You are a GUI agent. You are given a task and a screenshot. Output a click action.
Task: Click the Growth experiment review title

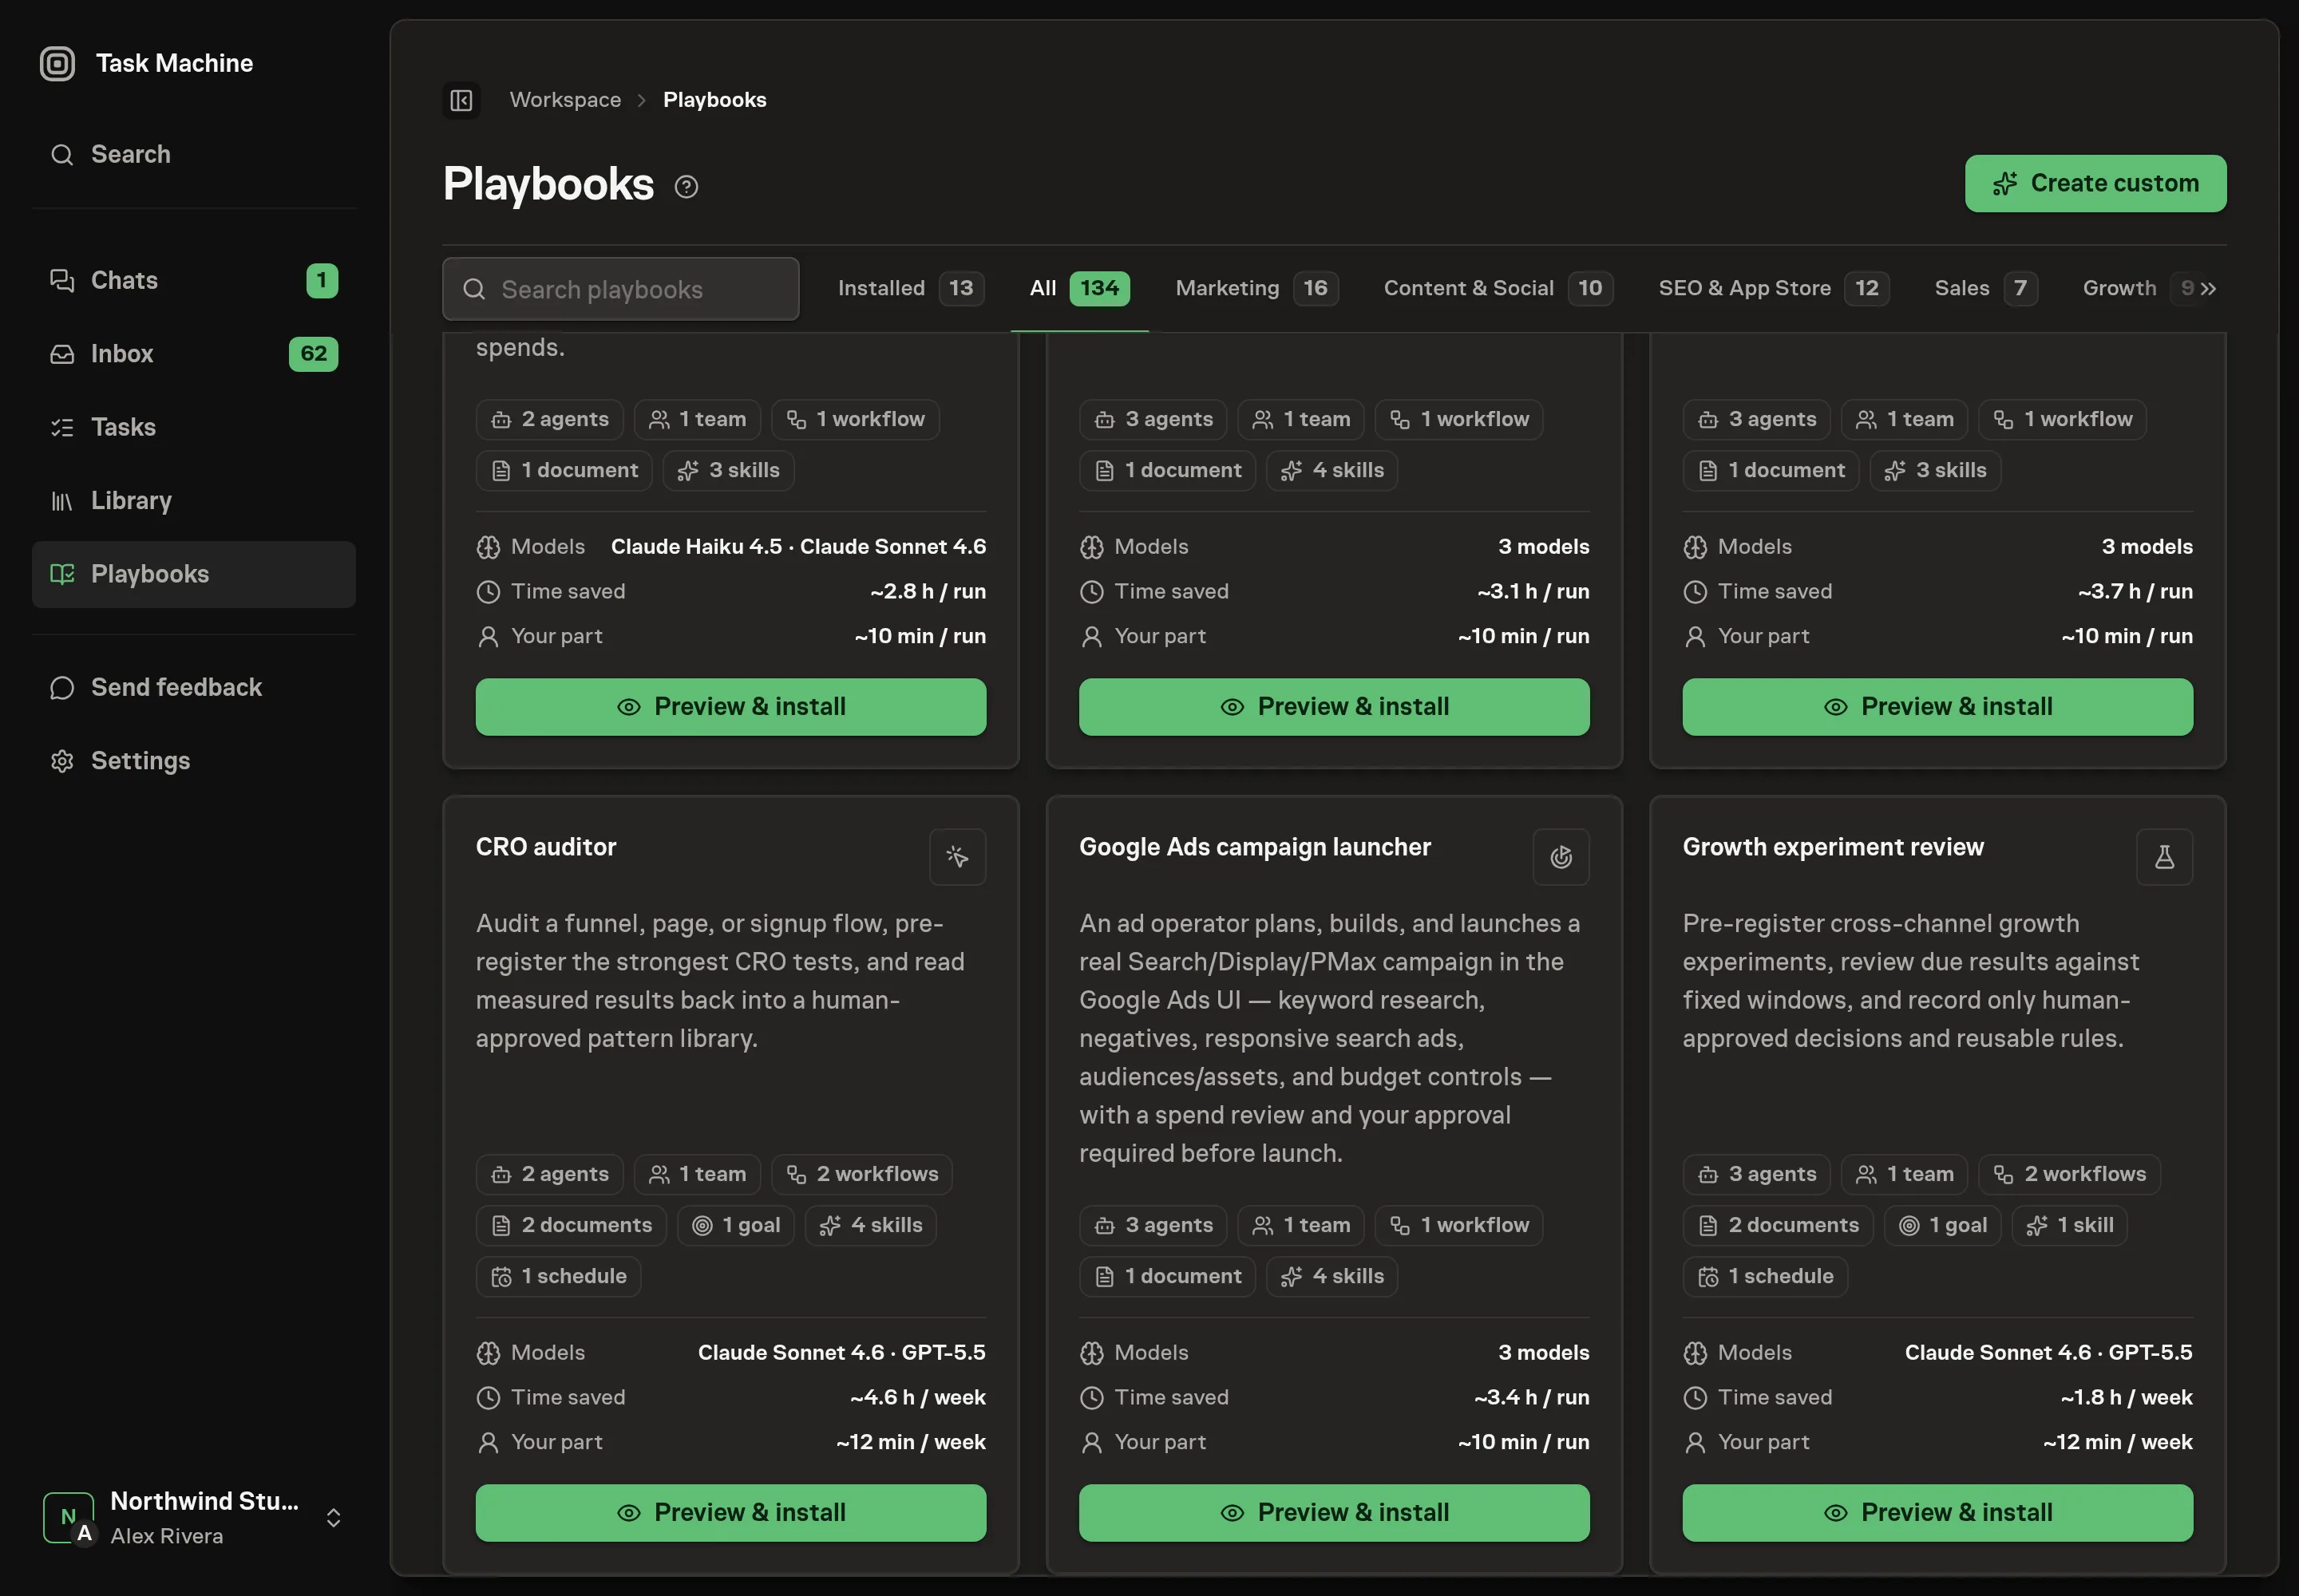coord(1833,847)
